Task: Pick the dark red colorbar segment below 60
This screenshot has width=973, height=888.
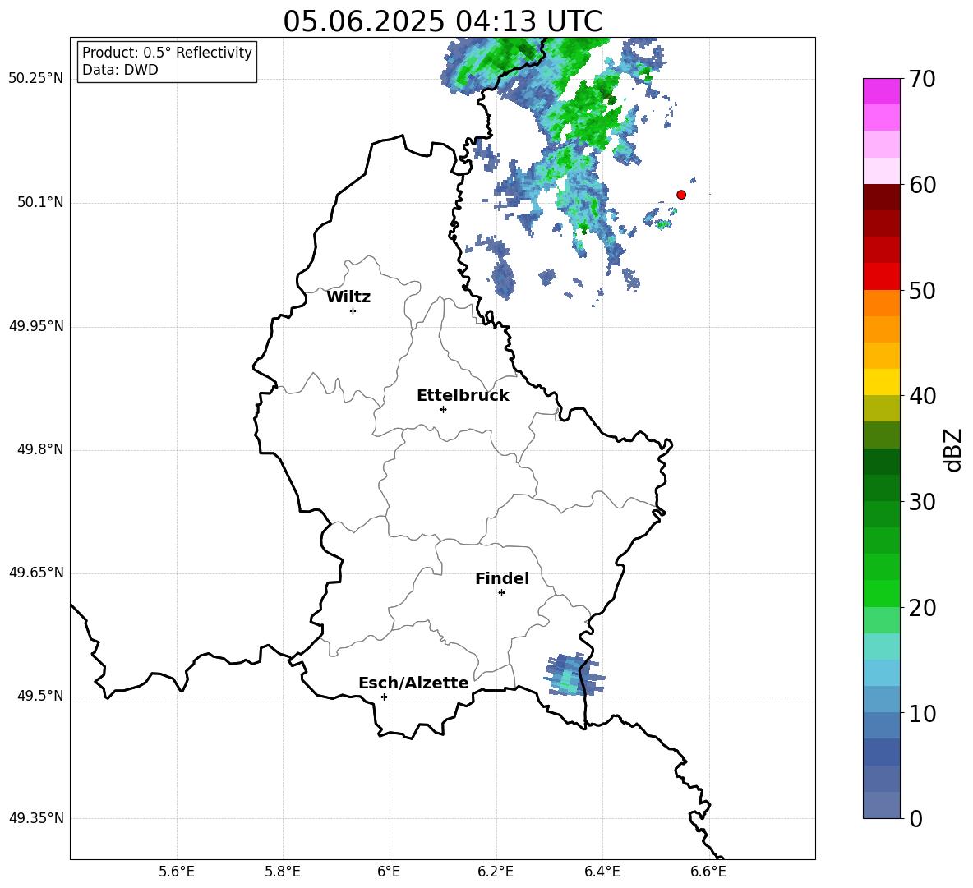Action: (882, 197)
